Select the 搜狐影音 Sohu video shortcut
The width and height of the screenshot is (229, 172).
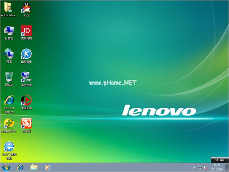click(x=26, y=102)
